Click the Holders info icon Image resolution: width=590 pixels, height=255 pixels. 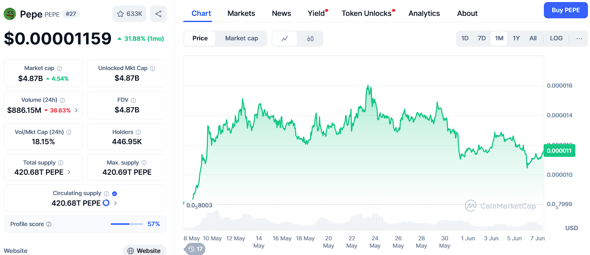tap(138, 132)
